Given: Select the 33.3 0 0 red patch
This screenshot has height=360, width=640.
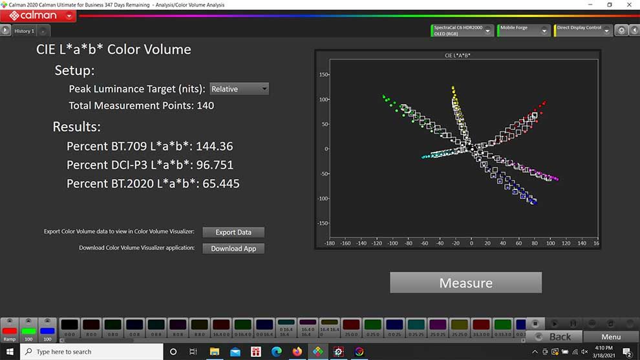Looking at the screenshot, I should [481, 328].
